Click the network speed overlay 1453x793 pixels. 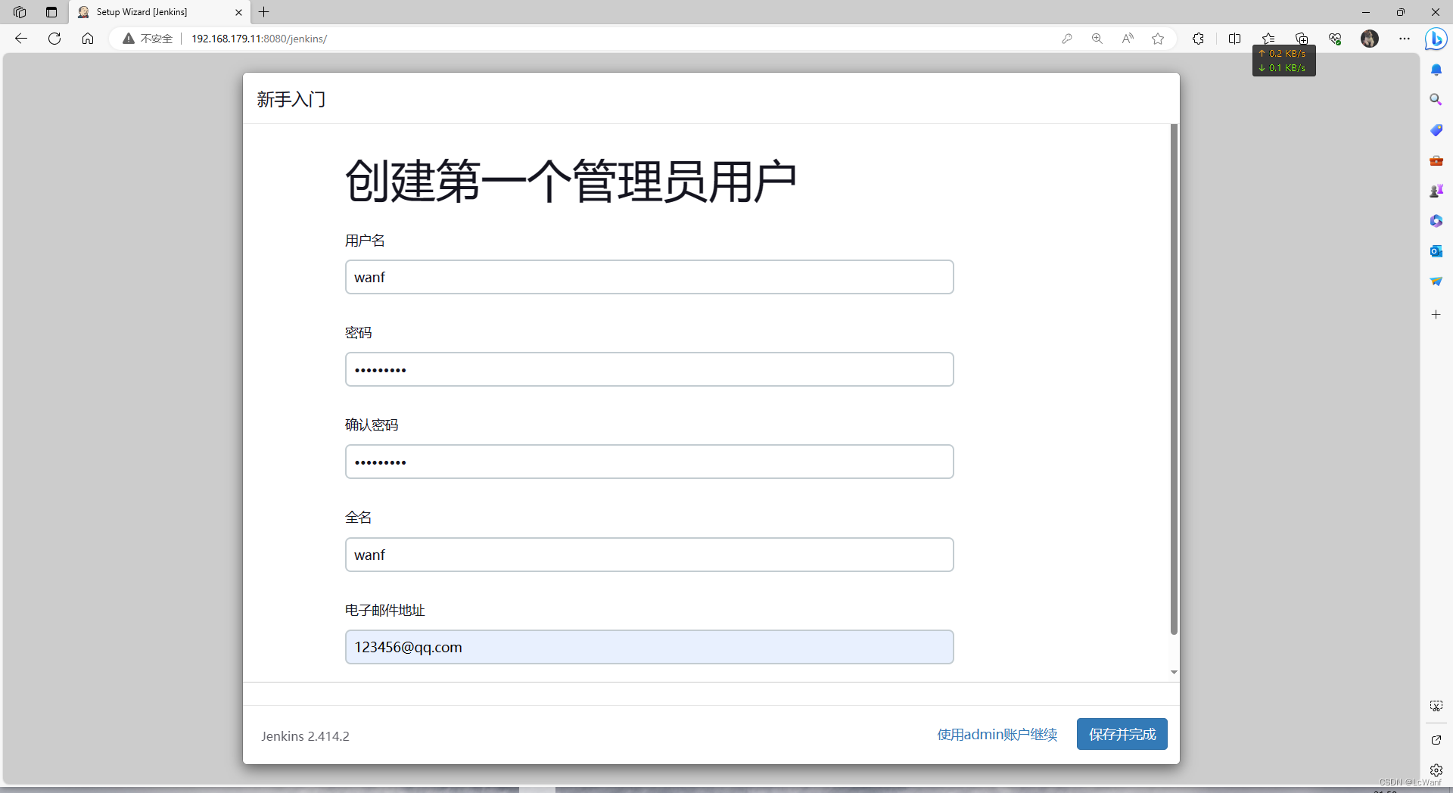coord(1284,61)
